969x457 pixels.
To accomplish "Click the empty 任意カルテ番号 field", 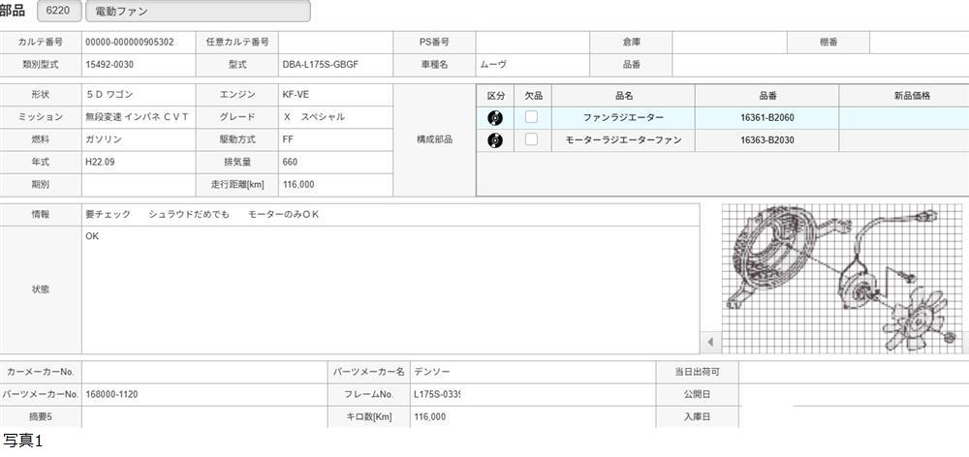I will [x=334, y=43].
